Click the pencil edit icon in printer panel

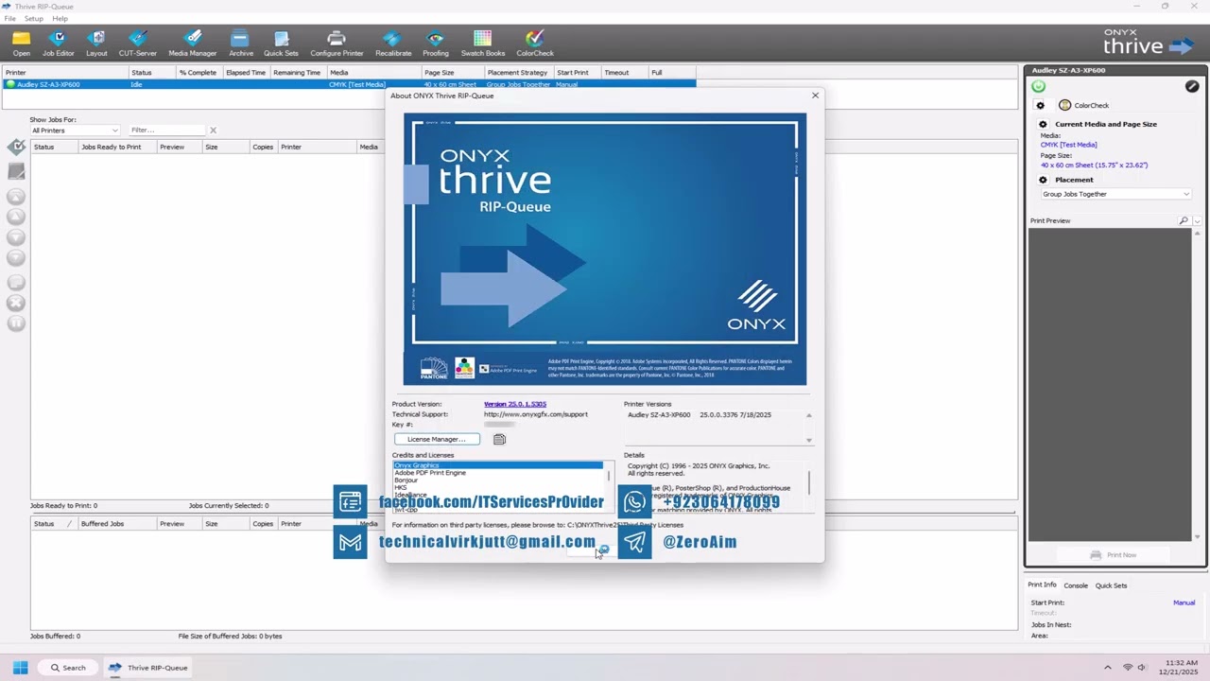pyautogui.click(x=1192, y=86)
